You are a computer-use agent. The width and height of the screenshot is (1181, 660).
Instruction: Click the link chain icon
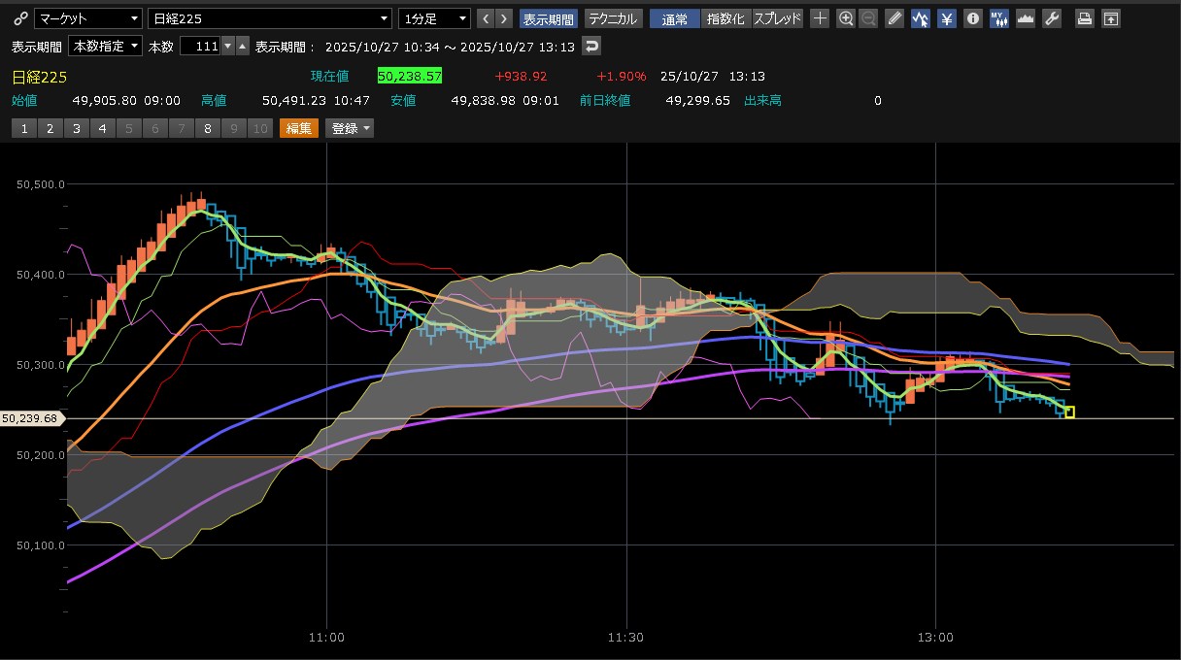coord(19,18)
